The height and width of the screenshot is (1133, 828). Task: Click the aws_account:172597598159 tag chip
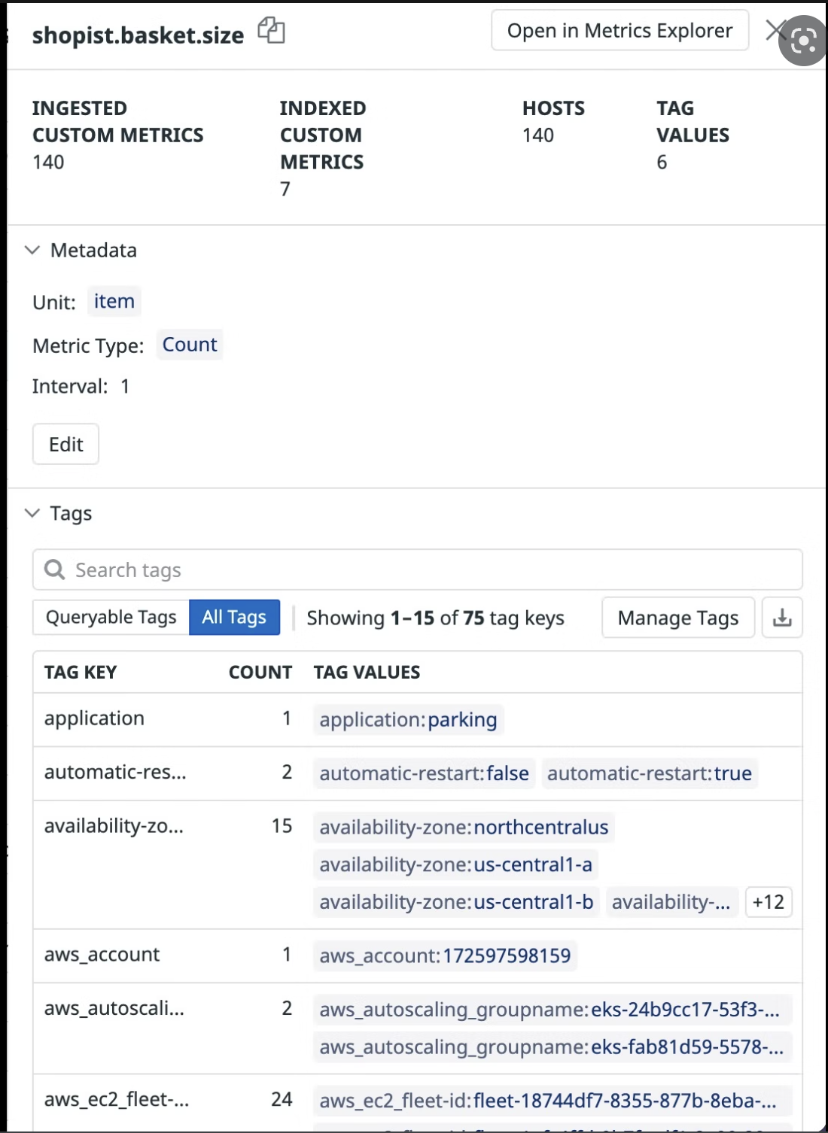coord(445,955)
